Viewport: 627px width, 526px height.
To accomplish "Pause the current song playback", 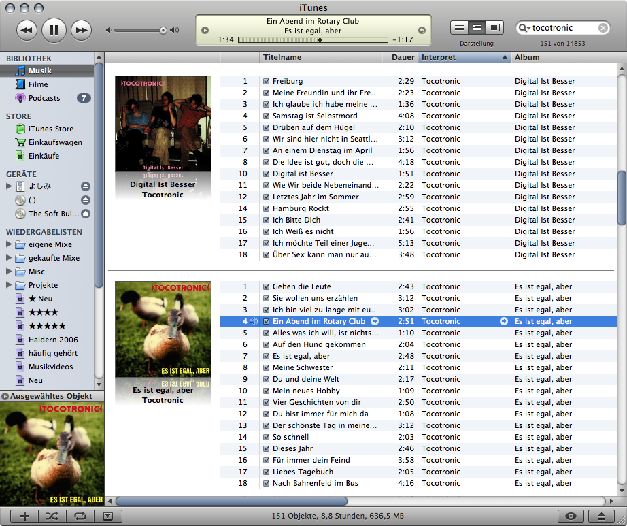I will tap(54, 30).
